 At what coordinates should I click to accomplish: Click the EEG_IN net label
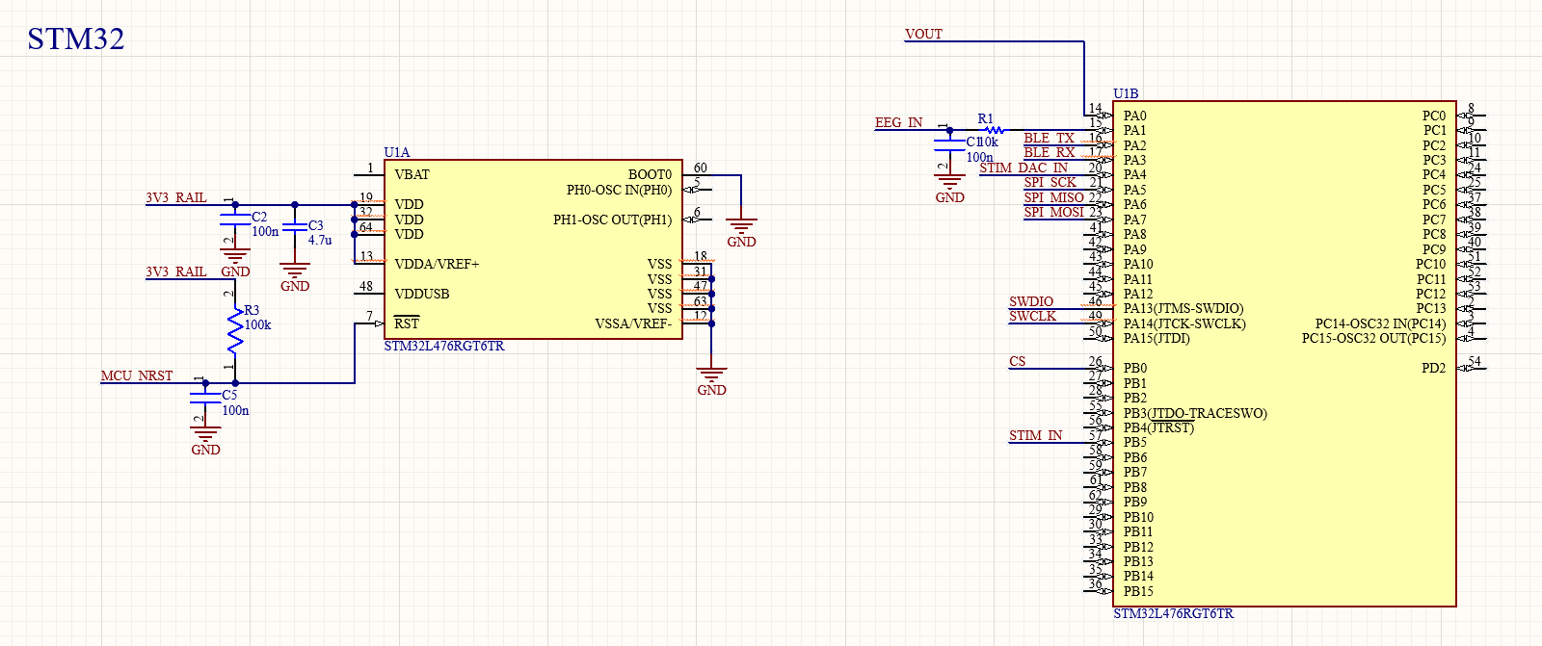click(x=898, y=123)
